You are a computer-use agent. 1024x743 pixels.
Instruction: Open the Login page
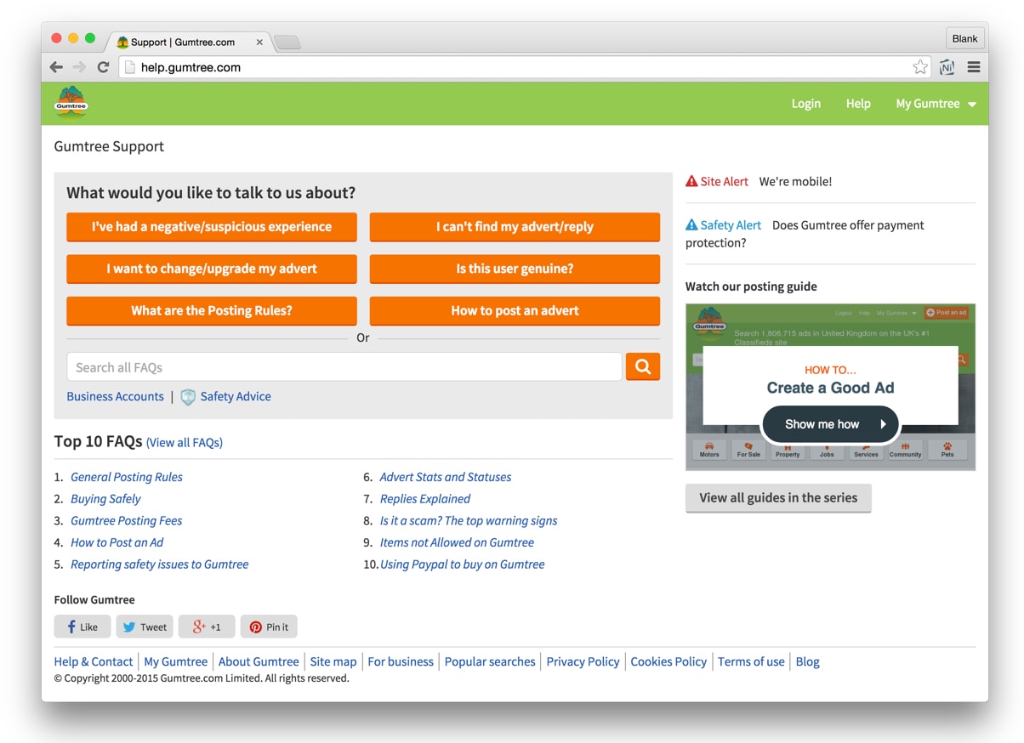806,104
